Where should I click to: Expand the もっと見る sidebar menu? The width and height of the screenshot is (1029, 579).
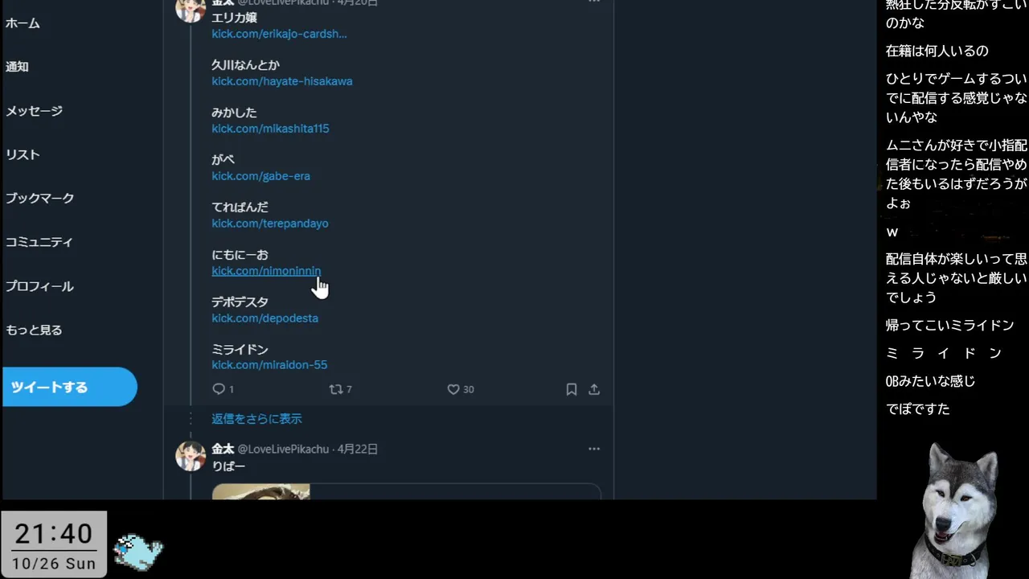coord(34,330)
